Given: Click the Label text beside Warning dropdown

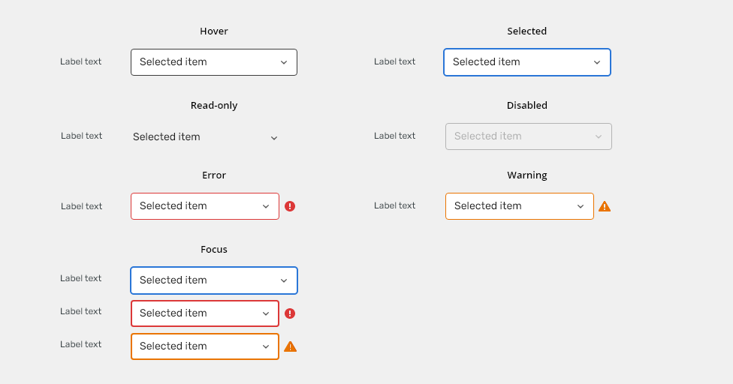Looking at the screenshot, I should (394, 205).
